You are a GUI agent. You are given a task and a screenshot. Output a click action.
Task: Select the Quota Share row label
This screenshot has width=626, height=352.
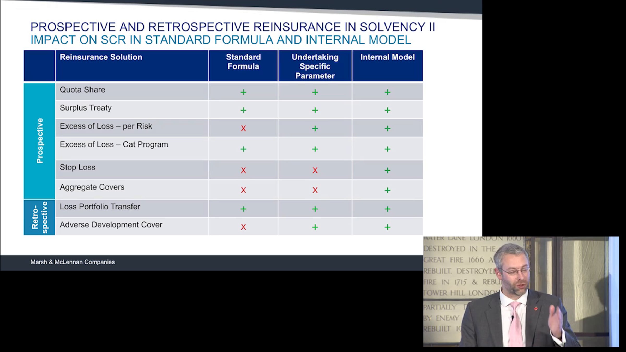pos(82,90)
